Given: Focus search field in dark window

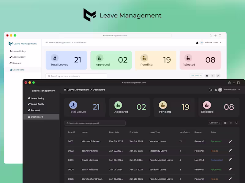Looking at the screenshot, I should pos(95,123).
